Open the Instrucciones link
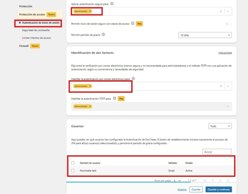Viewport: 248px width, 194px height. [x=225, y=53]
